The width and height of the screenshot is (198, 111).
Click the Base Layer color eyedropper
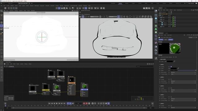[x=174, y=61]
